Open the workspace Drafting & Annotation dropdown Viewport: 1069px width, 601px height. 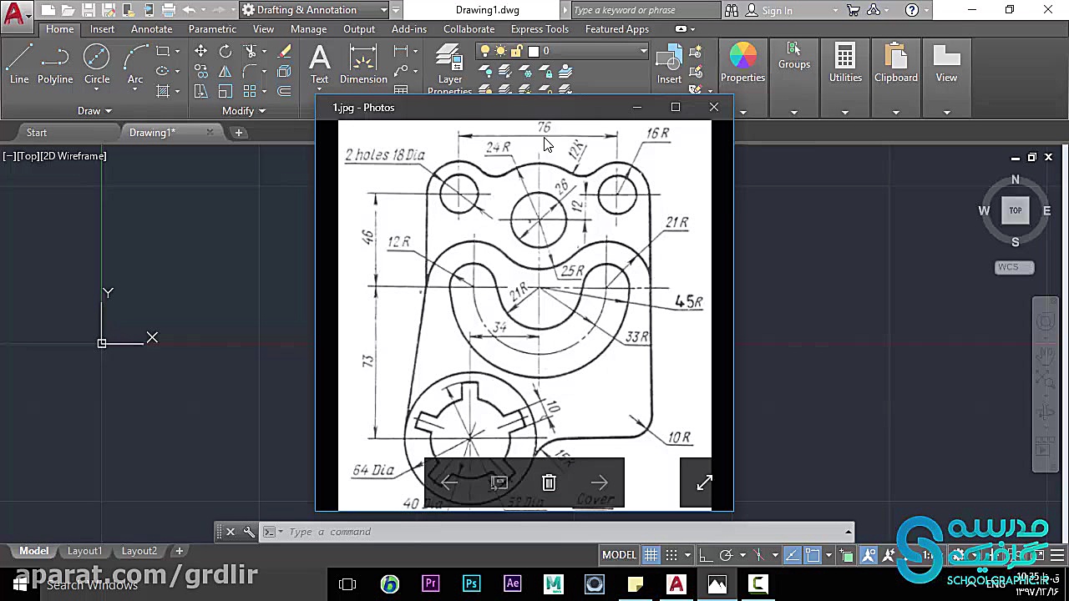coord(315,10)
